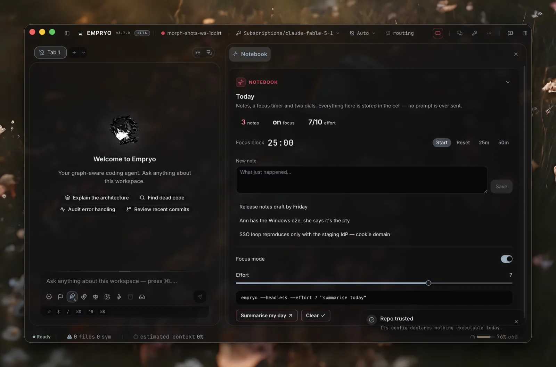Viewport: 556px width, 367px height.
Task: Toggle the right sidebar panel icon
Action: pyautogui.click(x=525, y=33)
